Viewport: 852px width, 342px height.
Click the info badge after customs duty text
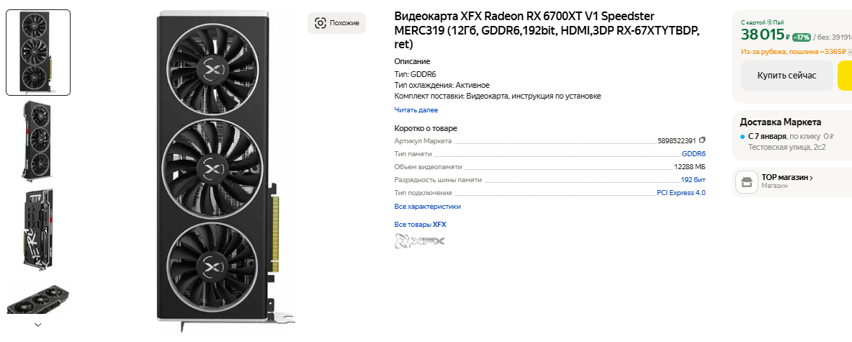coord(849,52)
